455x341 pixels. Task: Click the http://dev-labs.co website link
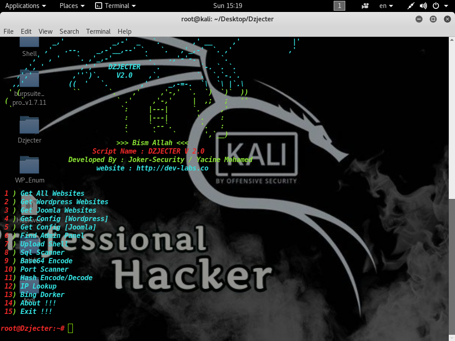pos(172,168)
